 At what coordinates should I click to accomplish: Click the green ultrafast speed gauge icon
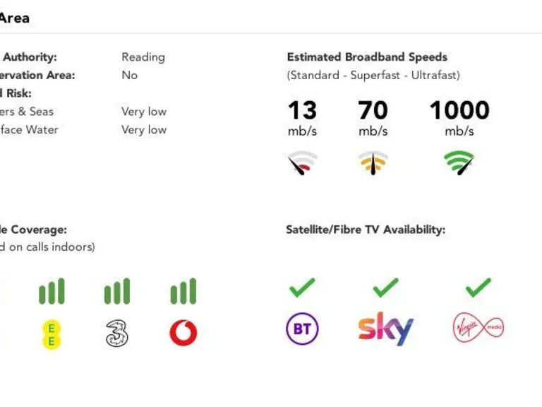pos(459,163)
